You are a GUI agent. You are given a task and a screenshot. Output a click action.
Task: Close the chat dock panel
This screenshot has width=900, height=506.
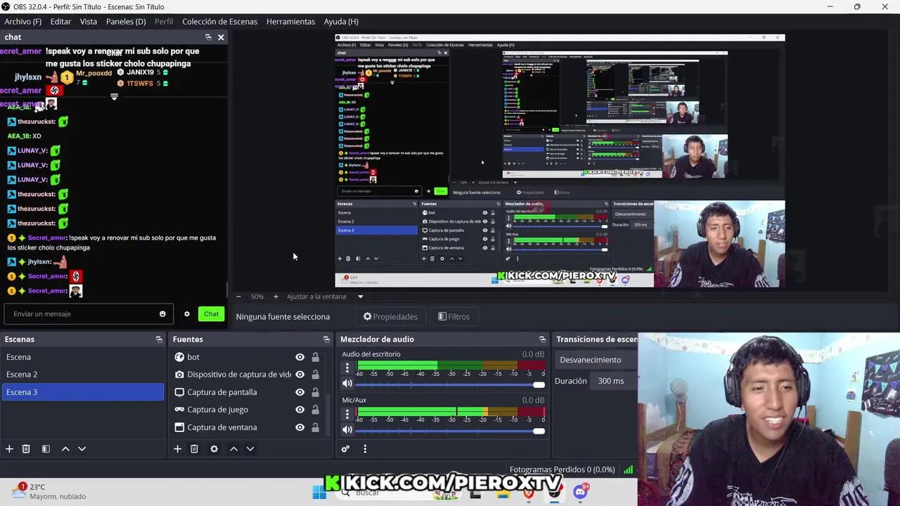(x=221, y=37)
